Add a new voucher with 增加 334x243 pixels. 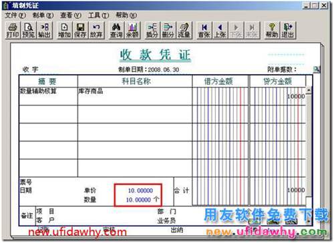coord(65,30)
